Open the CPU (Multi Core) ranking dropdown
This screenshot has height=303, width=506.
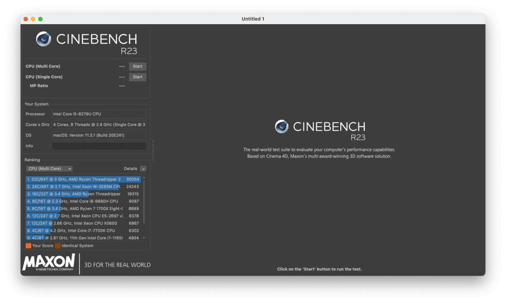click(49, 169)
